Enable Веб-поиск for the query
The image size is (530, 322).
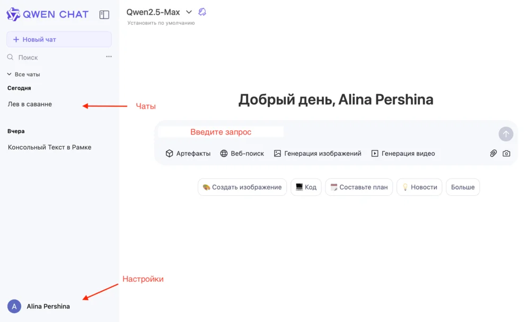242,154
